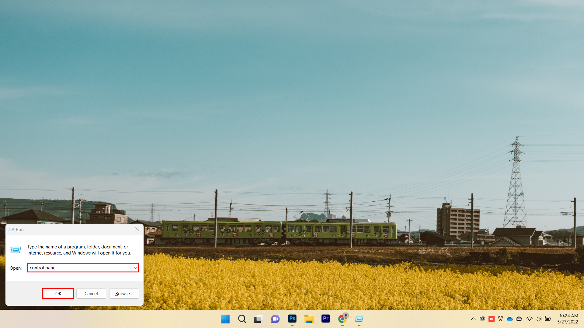Expand the Open field history dropdown
Screen dimensions: 584x328
pyautogui.click(x=135, y=268)
